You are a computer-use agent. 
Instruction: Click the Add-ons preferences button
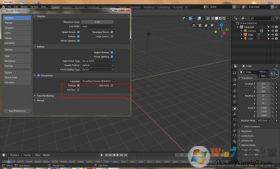tap(17, 49)
